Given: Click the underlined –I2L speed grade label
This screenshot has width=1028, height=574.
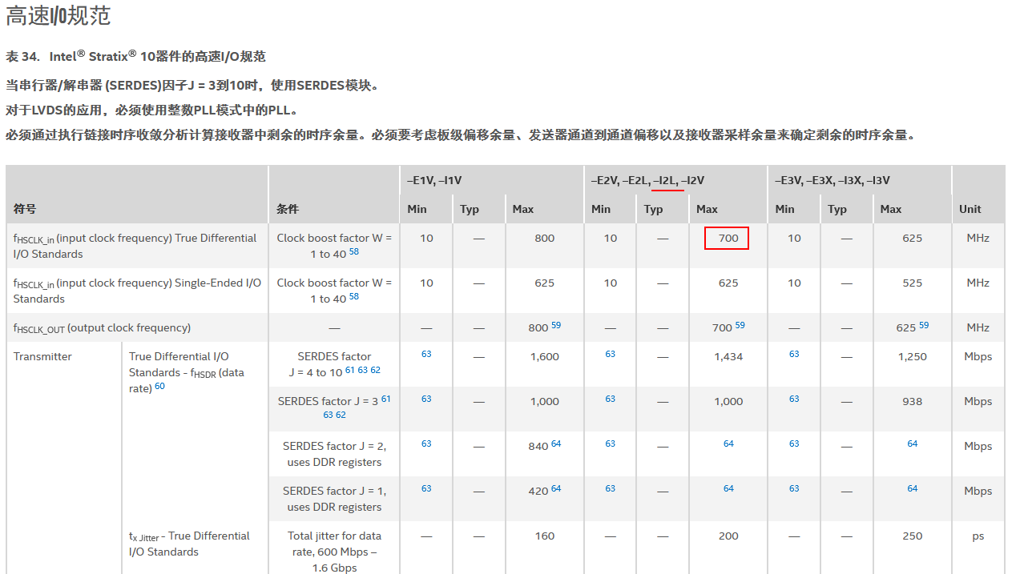Looking at the screenshot, I should click(x=667, y=180).
